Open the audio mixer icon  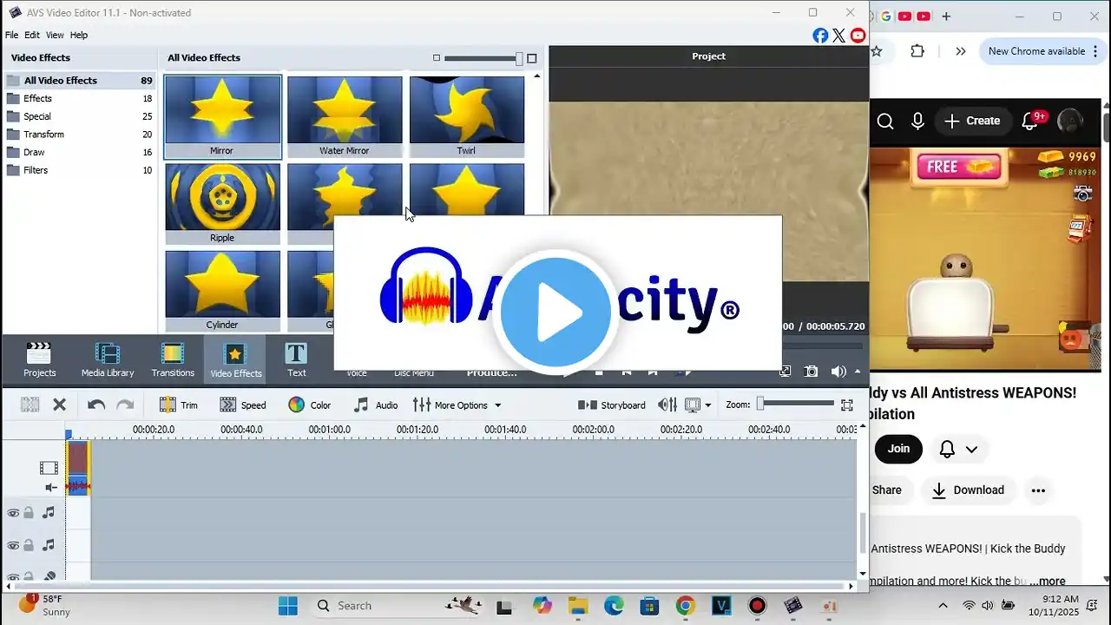[x=667, y=405]
